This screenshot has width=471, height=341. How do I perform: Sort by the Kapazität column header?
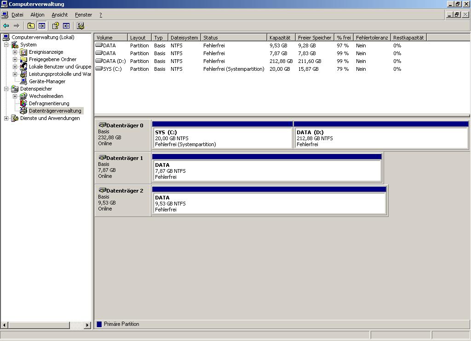(281, 38)
